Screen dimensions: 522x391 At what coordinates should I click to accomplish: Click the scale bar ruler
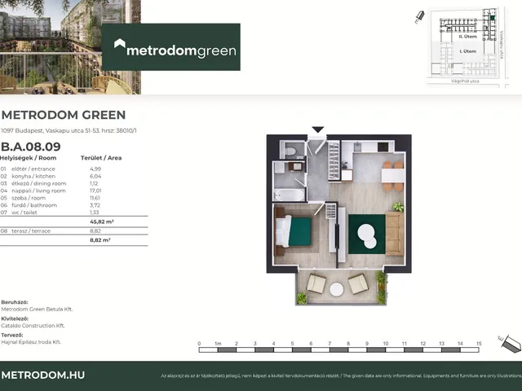[x=339, y=349]
